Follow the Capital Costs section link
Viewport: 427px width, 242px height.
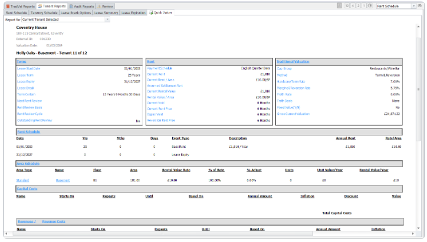click(x=27, y=188)
